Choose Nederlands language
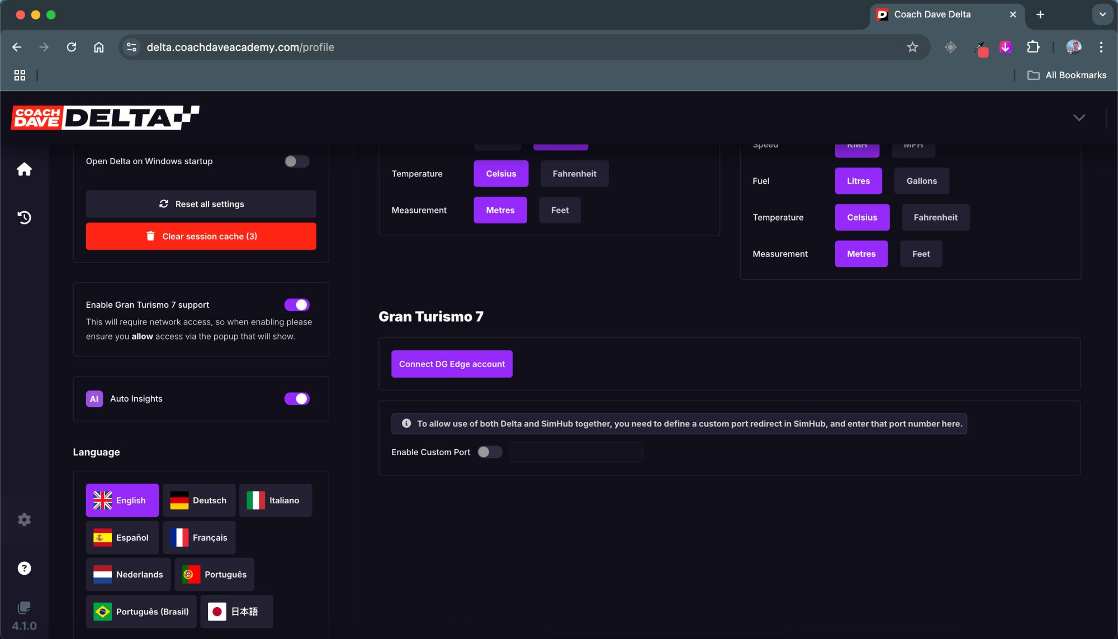The height and width of the screenshot is (639, 1118). point(128,574)
